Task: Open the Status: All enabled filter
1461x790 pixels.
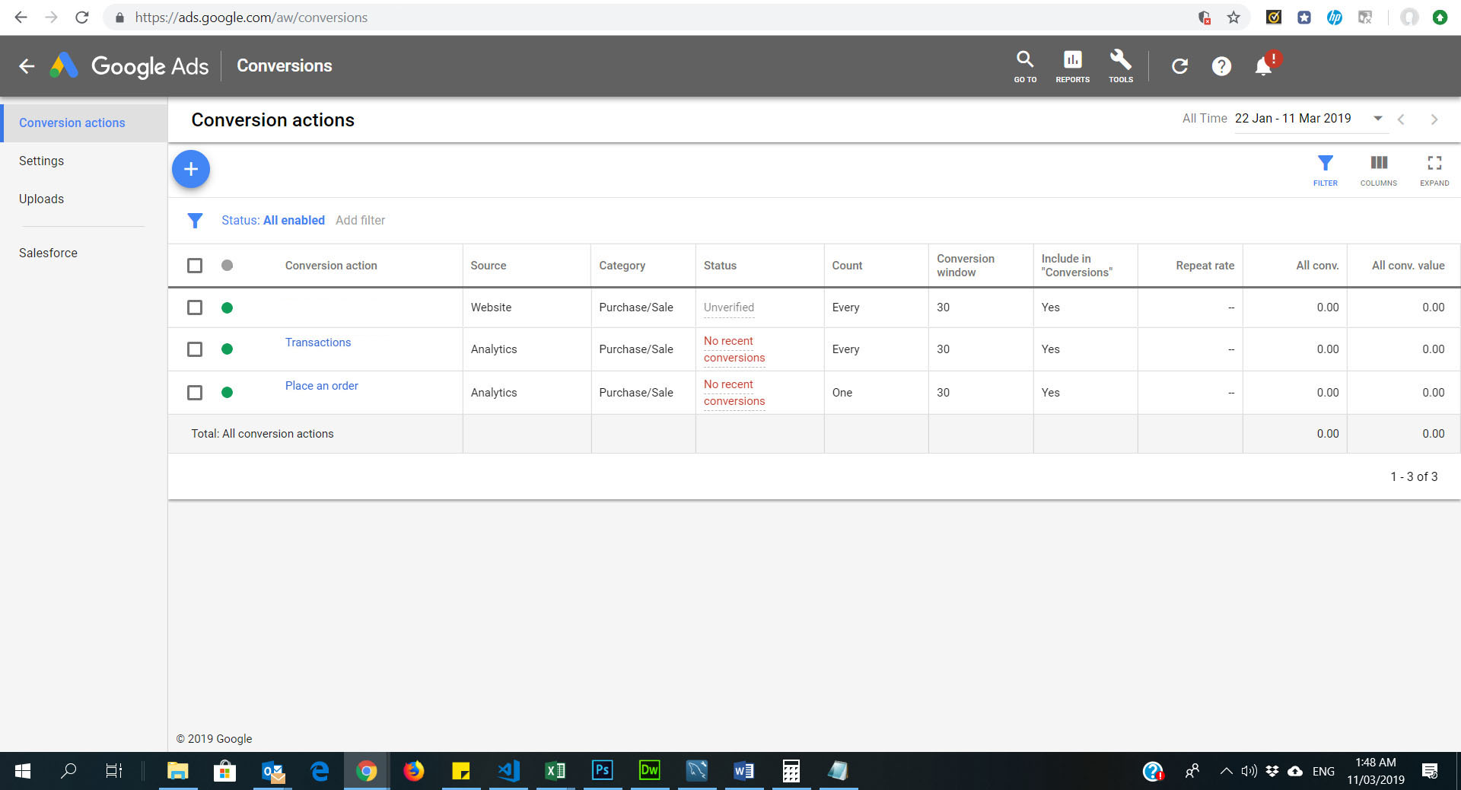Action: 272,221
